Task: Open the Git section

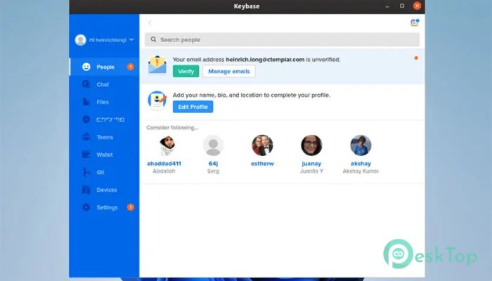Action: click(104, 172)
